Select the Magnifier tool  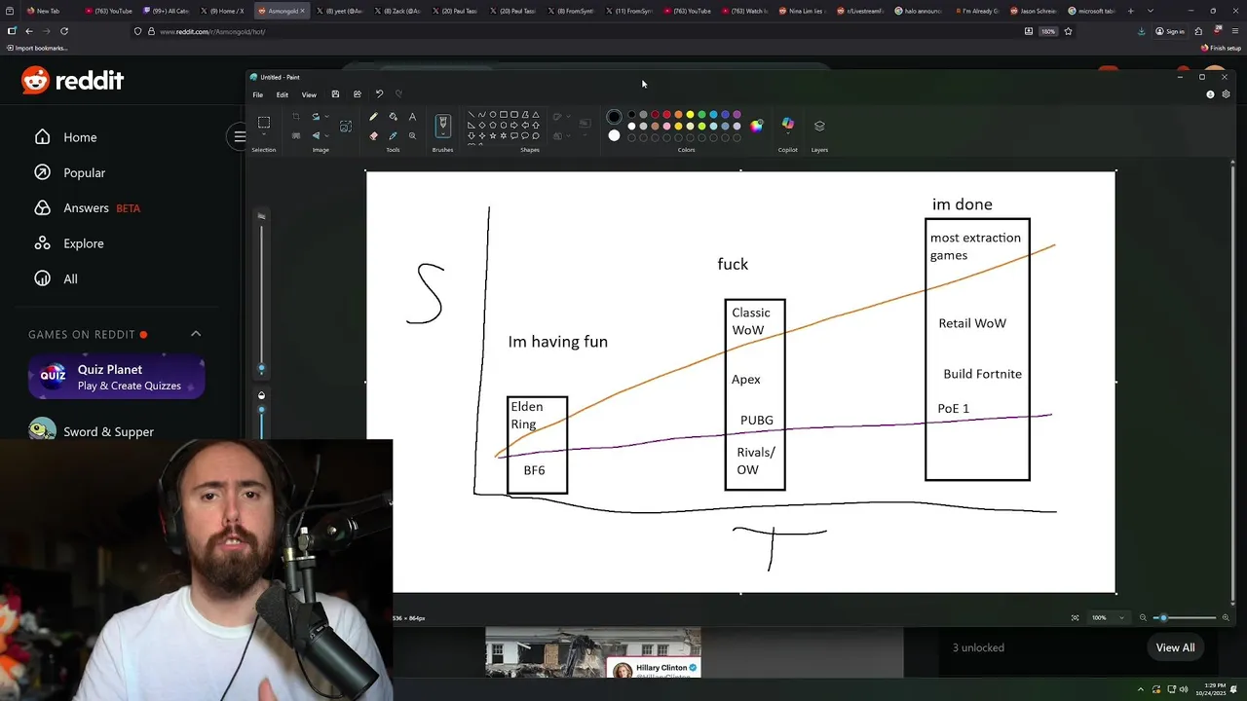[x=412, y=136]
